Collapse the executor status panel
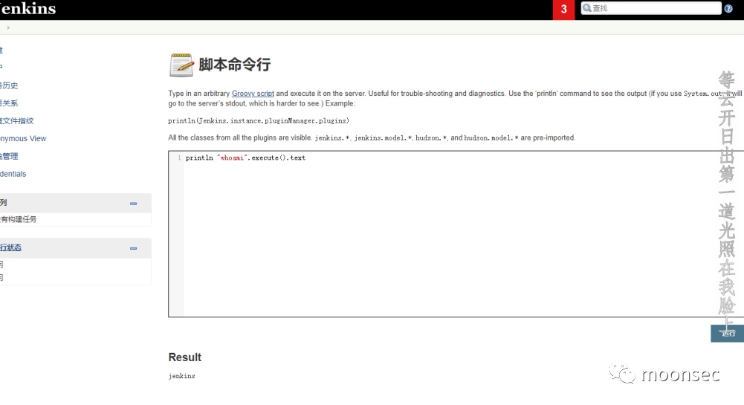Screen dimensions: 744x405 [133, 248]
